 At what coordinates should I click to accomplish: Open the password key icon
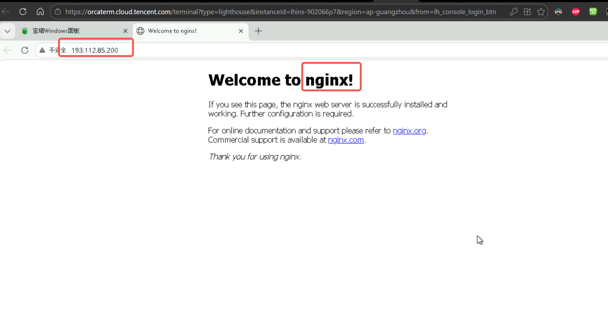coord(514,12)
